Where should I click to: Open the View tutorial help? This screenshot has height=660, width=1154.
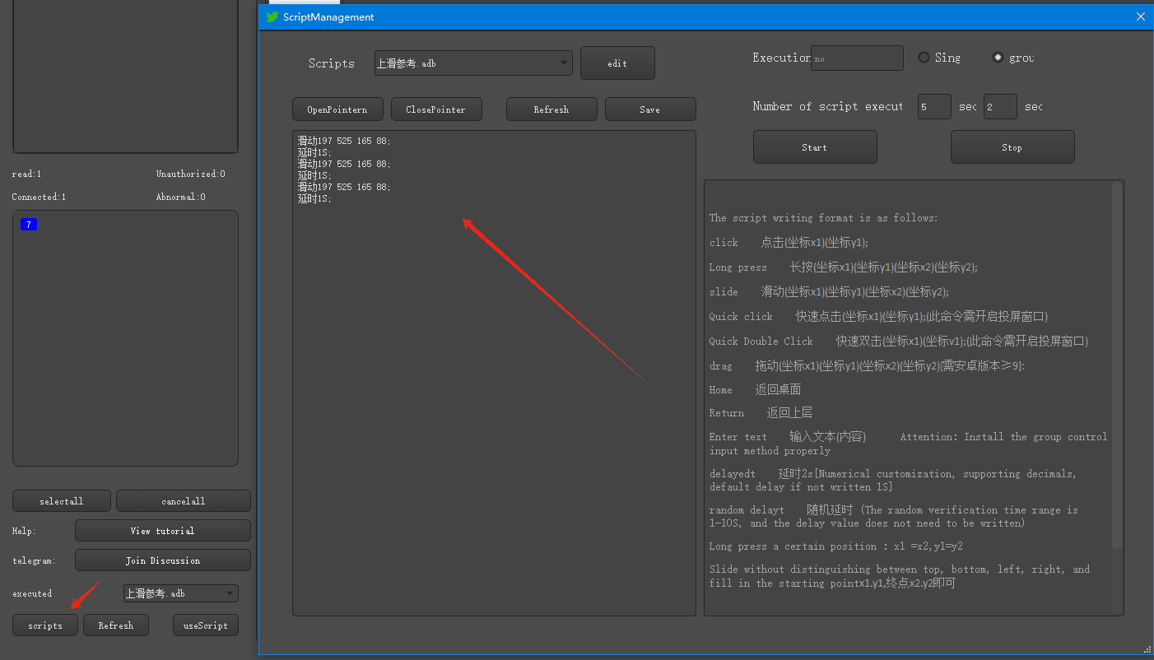[x=163, y=531]
